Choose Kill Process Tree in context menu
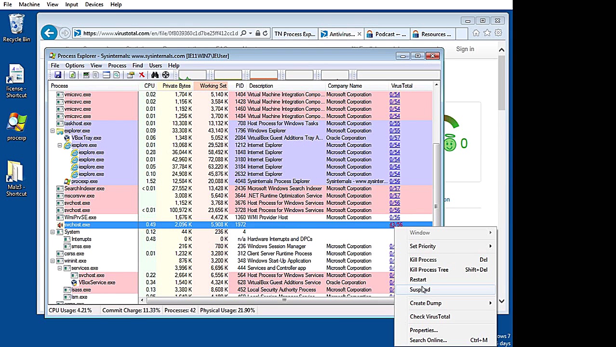Viewport: 616px width, 347px height. point(445,270)
